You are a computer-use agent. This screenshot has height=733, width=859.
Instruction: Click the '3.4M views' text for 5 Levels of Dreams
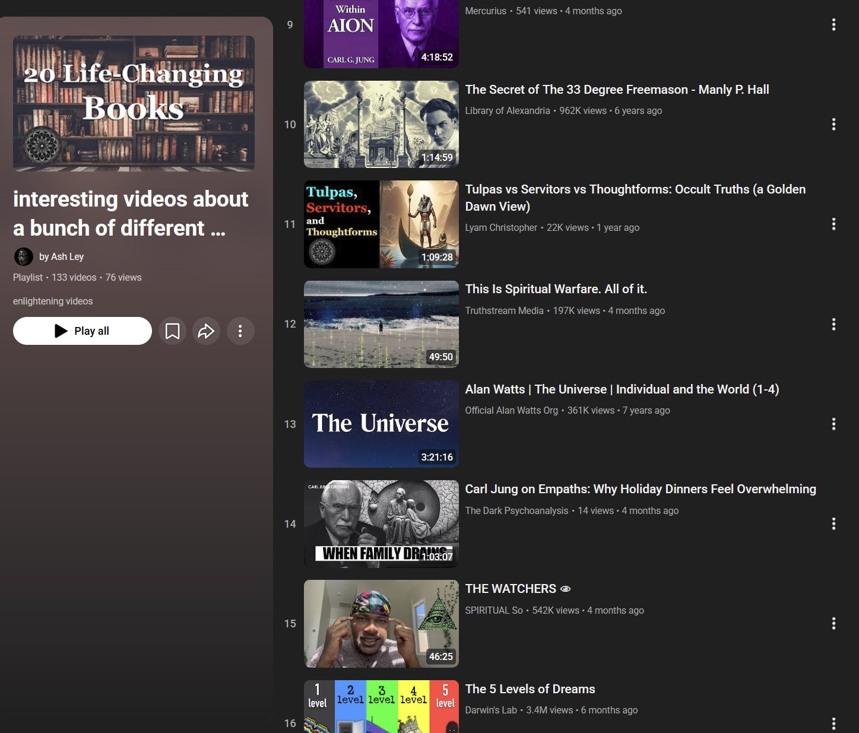pyautogui.click(x=550, y=710)
